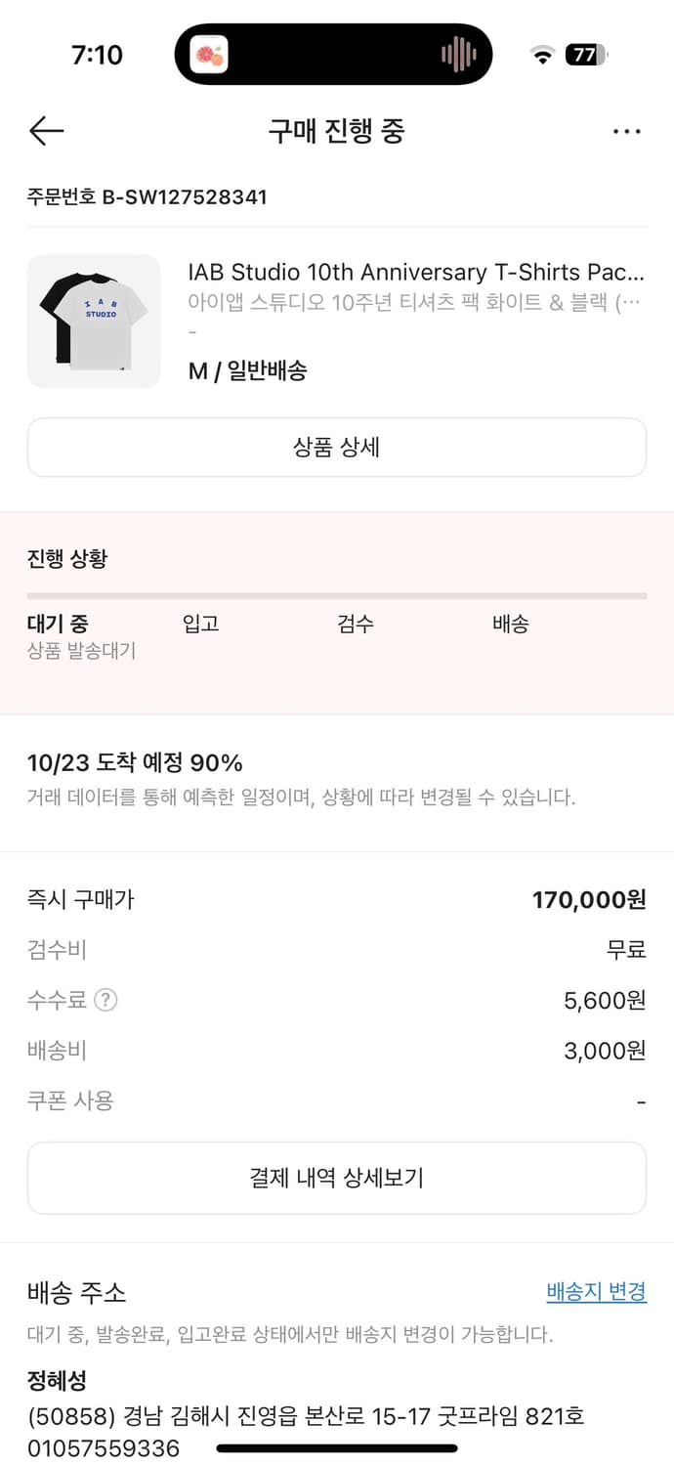The height and width of the screenshot is (1466, 674).
Task: Tap the audio waveform indicator
Action: [458, 55]
